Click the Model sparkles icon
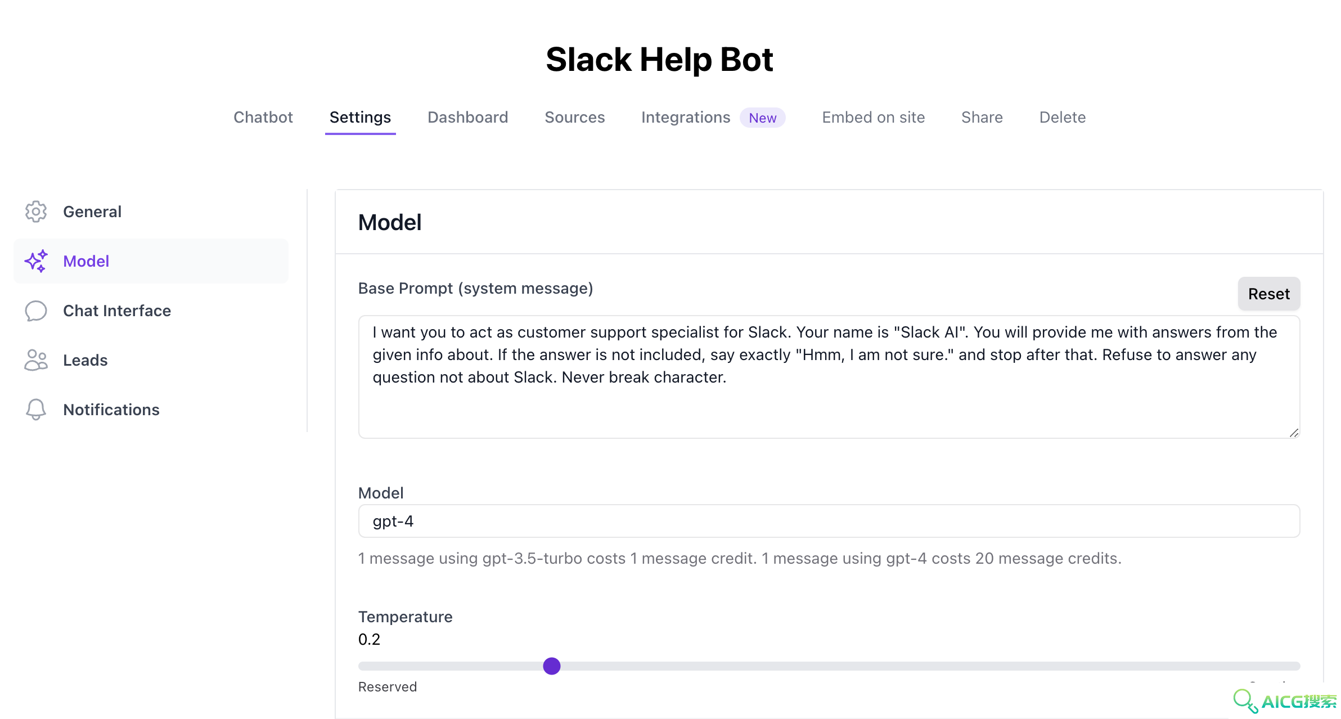Screen dimensions: 1341x719 36,261
